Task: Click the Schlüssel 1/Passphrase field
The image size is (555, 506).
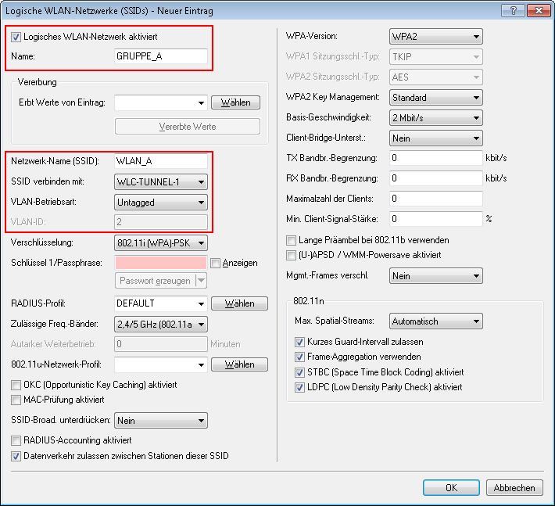Action: (161, 263)
